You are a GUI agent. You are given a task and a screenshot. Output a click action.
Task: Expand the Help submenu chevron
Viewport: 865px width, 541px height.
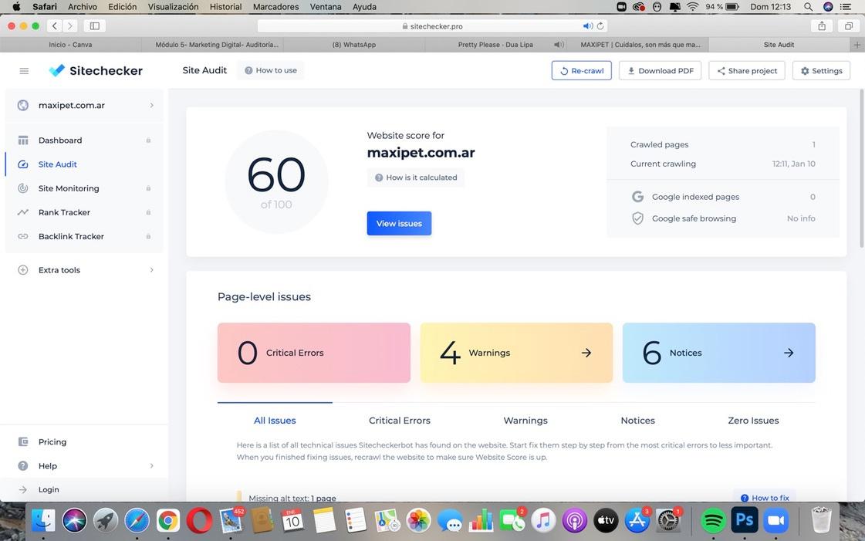pyautogui.click(x=152, y=465)
